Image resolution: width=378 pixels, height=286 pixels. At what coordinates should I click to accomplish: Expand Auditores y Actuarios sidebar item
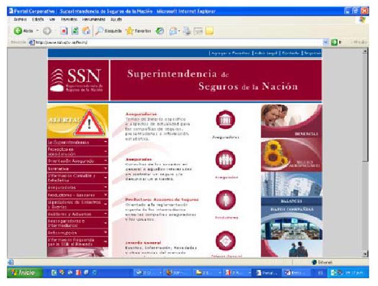77,214
